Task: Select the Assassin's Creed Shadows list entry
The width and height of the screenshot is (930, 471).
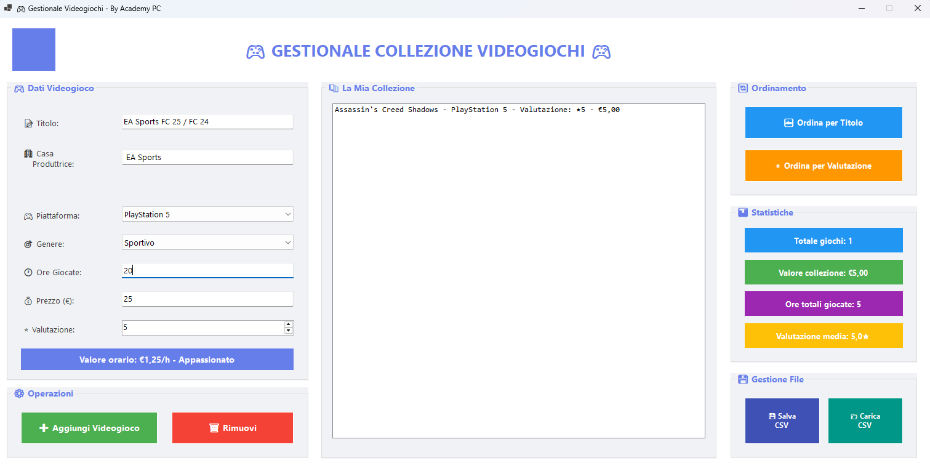Action: point(477,110)
